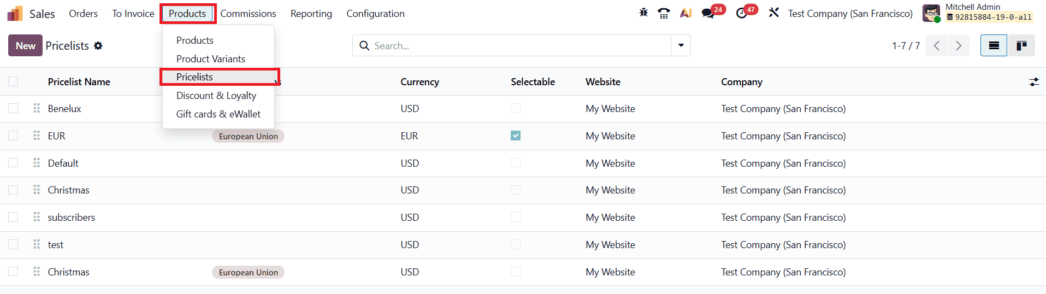
Task: Go to previous page arrow
Action: point(937,45)
